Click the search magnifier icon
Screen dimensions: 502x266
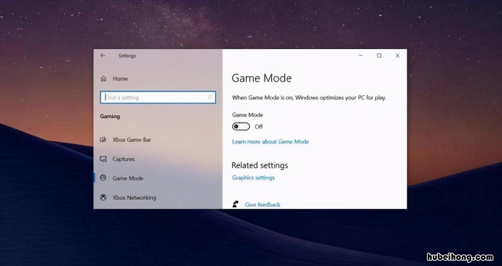click(210, 97)
